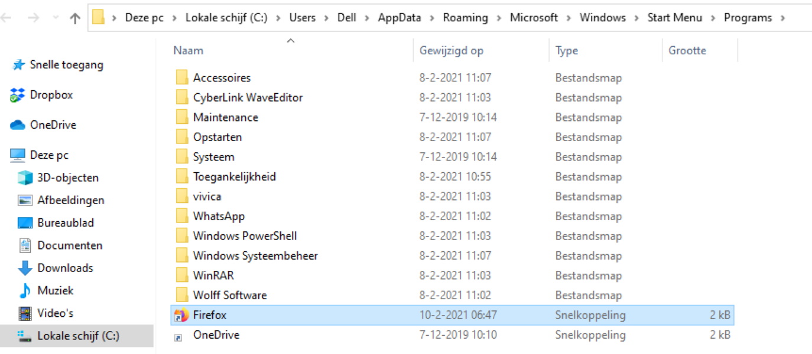812x354 pixels.
Task: Click the Firefox shortcut icon
Action: tap(181, 315)
